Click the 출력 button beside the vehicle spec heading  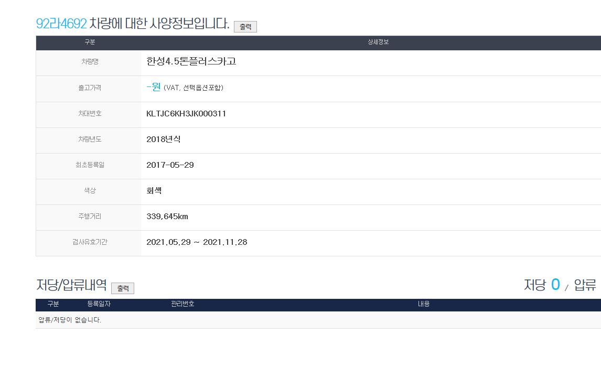245,27
